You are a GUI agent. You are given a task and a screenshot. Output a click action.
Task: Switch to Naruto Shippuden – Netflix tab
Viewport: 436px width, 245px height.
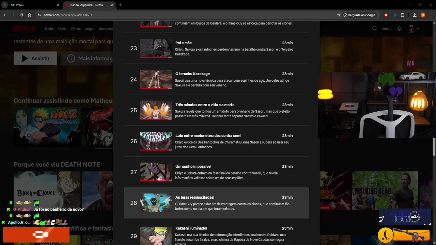tap(89, 5)
